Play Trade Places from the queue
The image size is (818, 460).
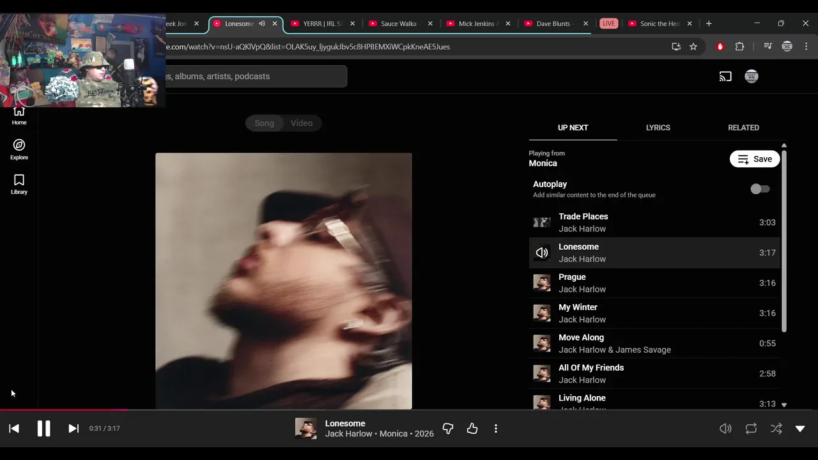click(x=654, y=222)
